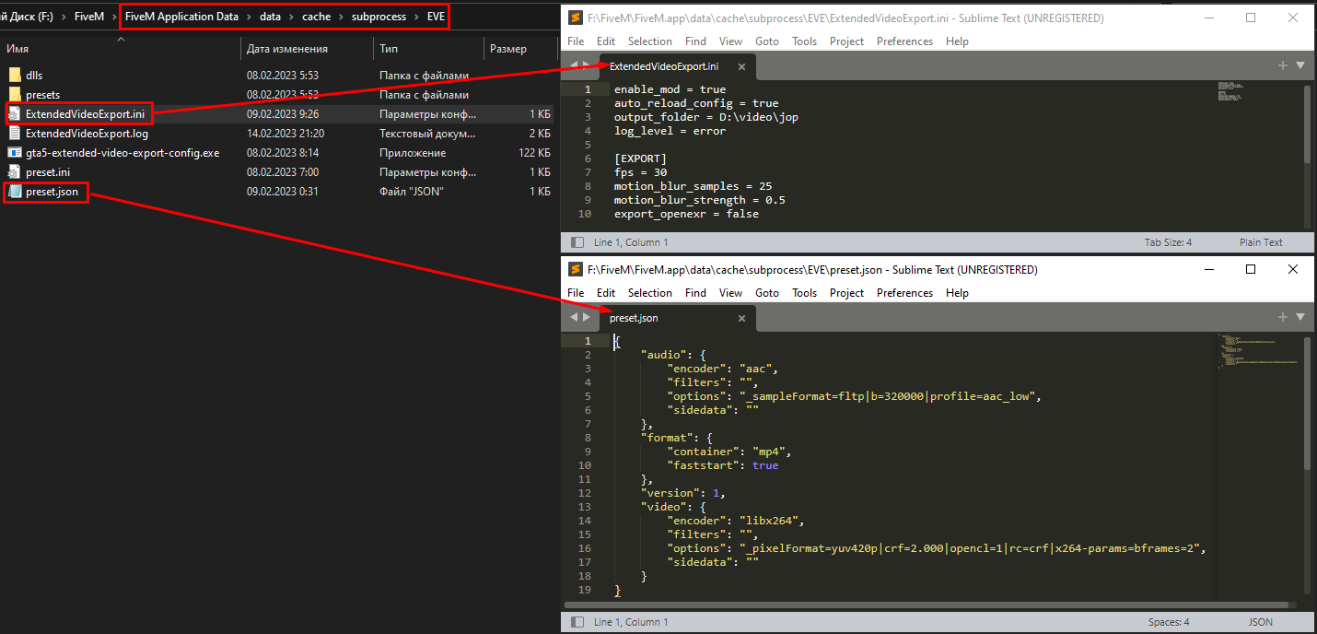Click vertical scrollbar in preset.json editor
The width and height of the screenshot is (1317, 634).
1308,403
